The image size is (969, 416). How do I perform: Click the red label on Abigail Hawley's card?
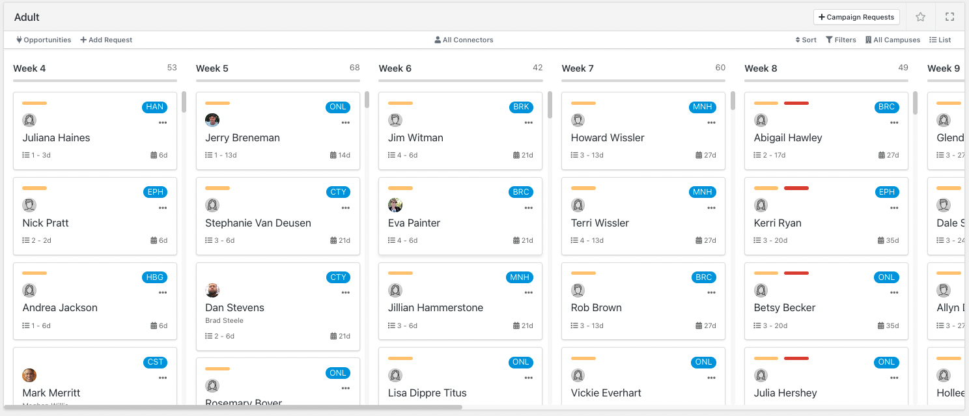[796, 103]
